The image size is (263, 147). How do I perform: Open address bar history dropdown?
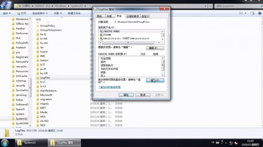206,6
